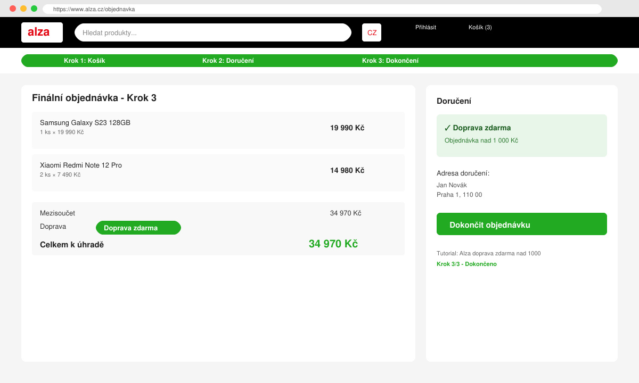Click the 1 ks × 19 990 Kč quantity
This screenshot has height=383, width=639.
(62, 132)
